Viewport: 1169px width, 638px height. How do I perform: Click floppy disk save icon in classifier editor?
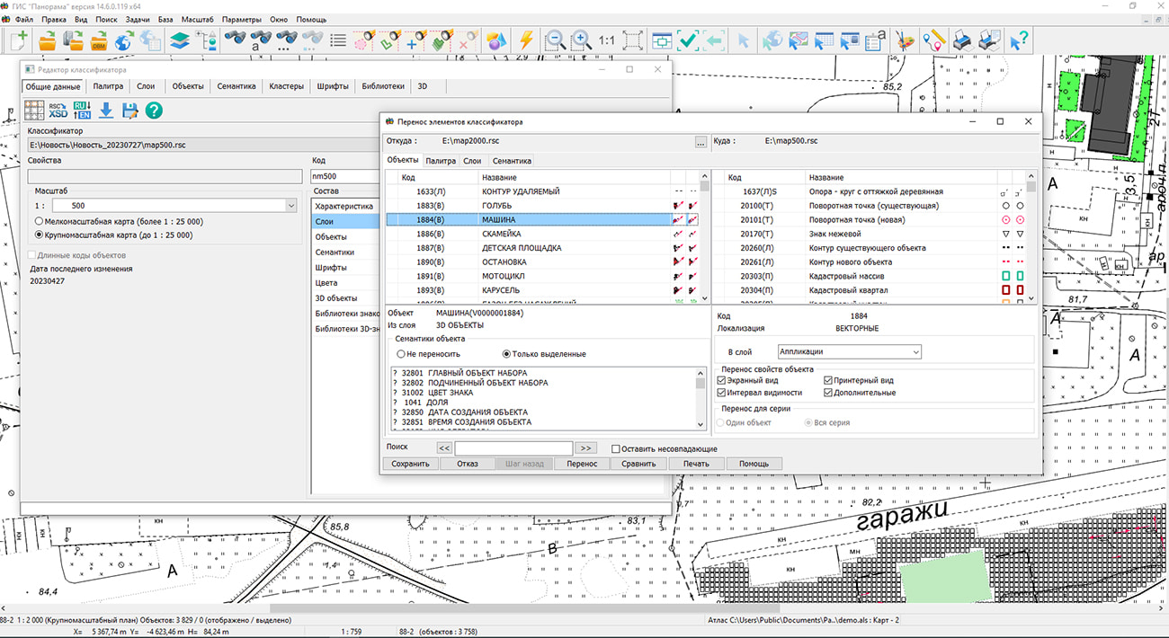130,111
